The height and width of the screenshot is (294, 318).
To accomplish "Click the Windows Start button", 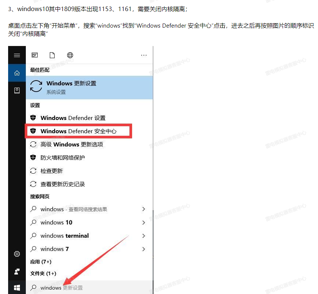I will pyautogui.click(x=17, y=287).
